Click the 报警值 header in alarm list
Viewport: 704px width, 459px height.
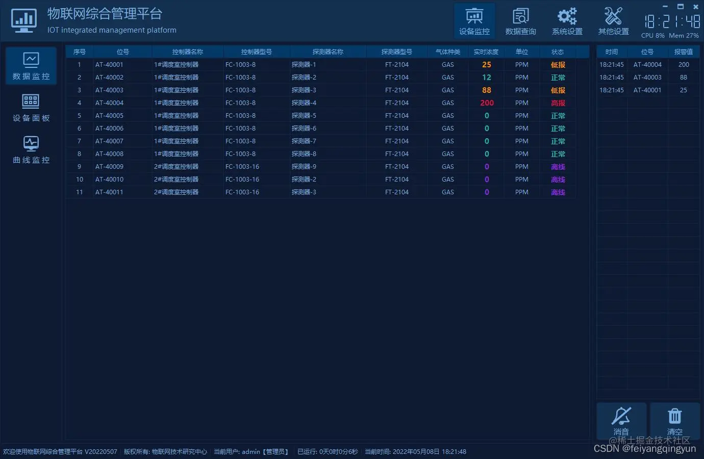(x=684, y=52)
